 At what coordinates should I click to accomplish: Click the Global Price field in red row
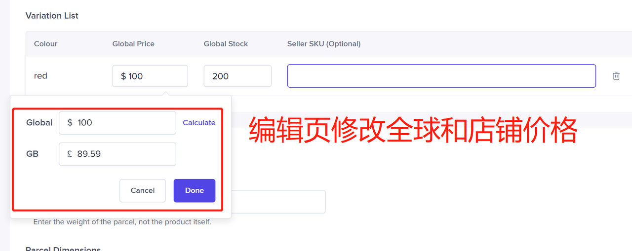tap(150, 76)
